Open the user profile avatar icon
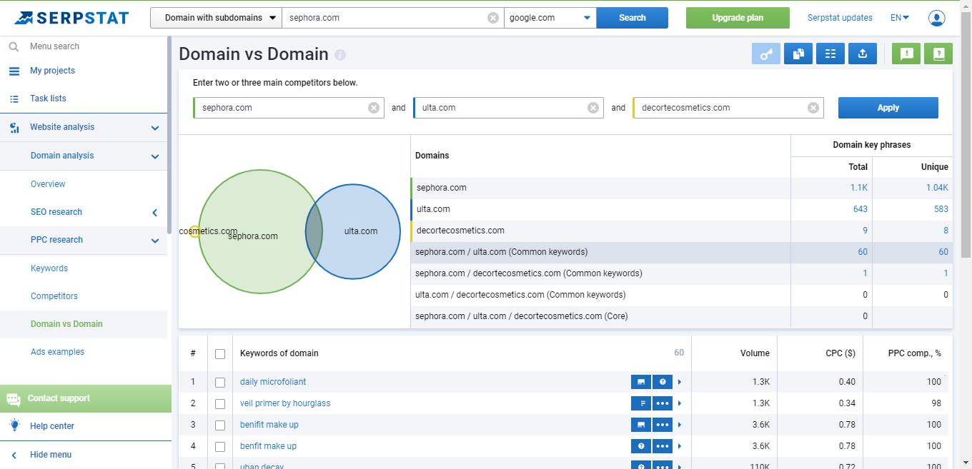 (937, 18)
